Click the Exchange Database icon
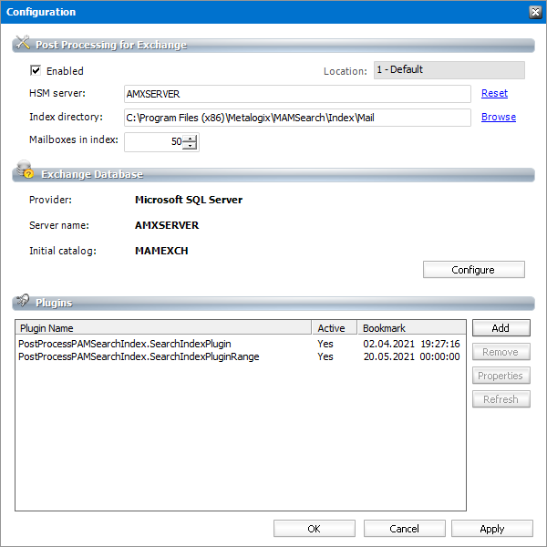The width and height of the screenshot is (547, 547). click(x=25, y=170)
